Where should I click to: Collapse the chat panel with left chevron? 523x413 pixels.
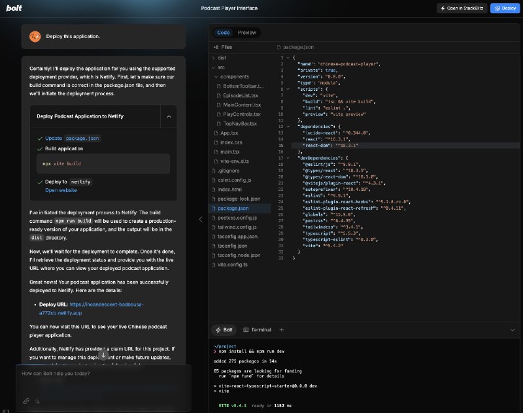tap(201, 220)
